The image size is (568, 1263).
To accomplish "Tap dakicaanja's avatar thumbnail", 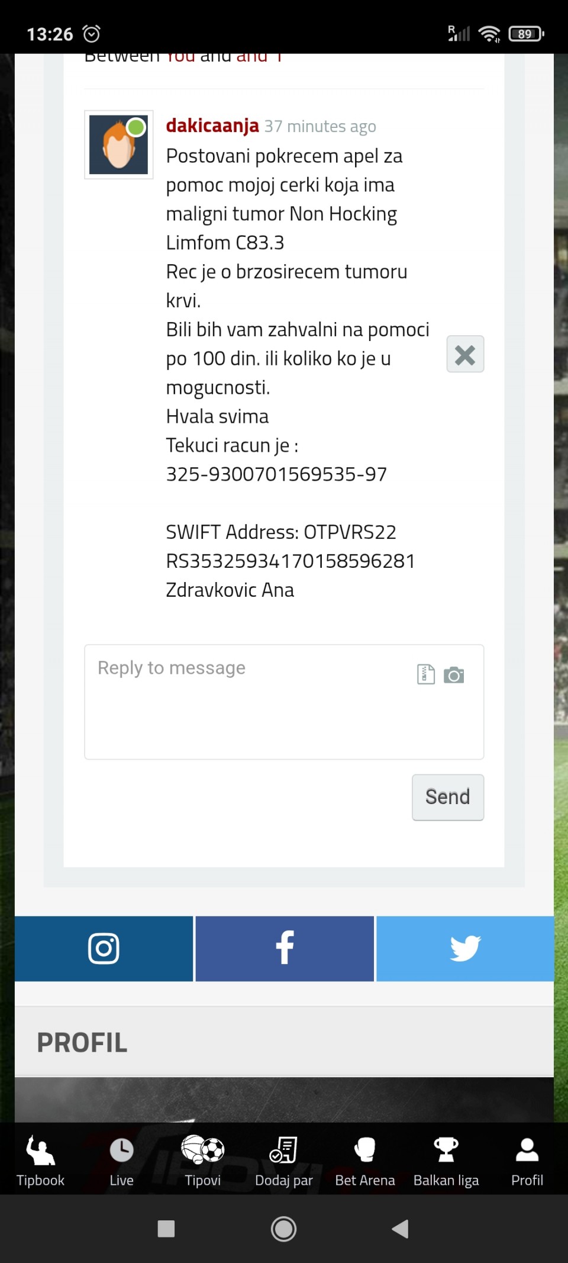I will click(119, 144).
